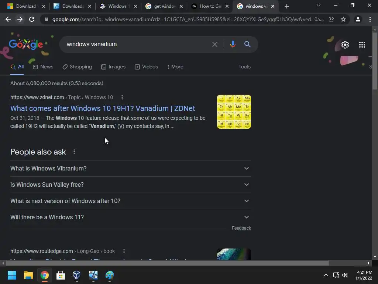
Task: Open the routledge result thumbnail image
Action: 234,254
